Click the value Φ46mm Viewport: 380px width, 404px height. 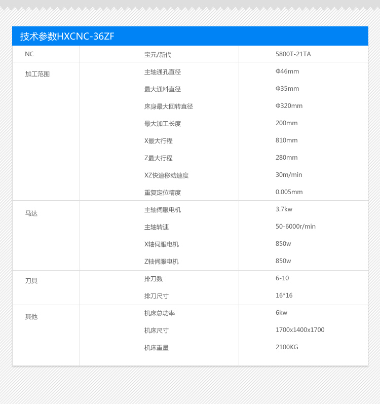click(x=287, y=71)
